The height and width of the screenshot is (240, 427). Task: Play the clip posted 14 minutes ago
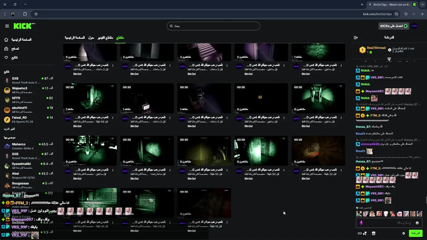click(x=204, y=203)
